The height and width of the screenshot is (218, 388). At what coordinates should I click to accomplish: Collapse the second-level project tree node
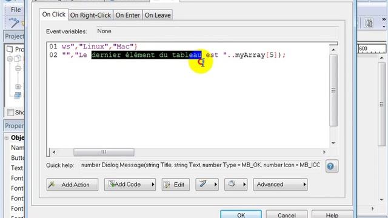pos(18,68)
